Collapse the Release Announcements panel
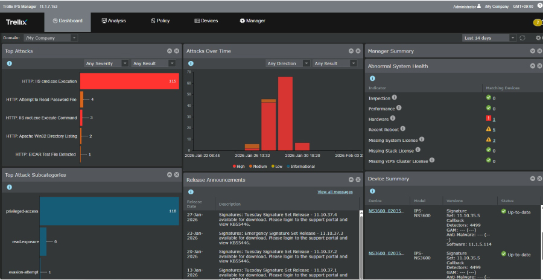Image resolution: width=543 pixels, height=280 pixels. click(351, 179)
